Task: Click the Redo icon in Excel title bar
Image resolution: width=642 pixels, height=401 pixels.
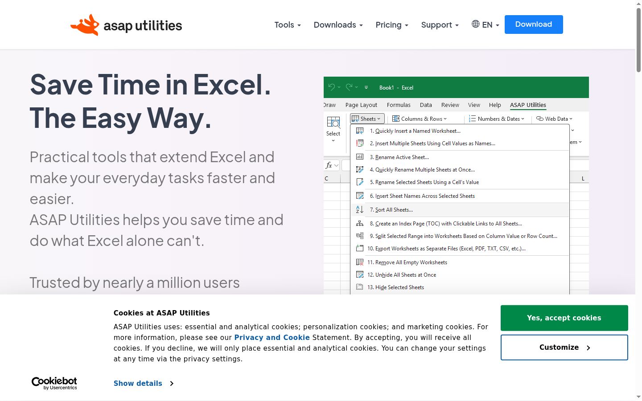Action: tap(349, 87)
